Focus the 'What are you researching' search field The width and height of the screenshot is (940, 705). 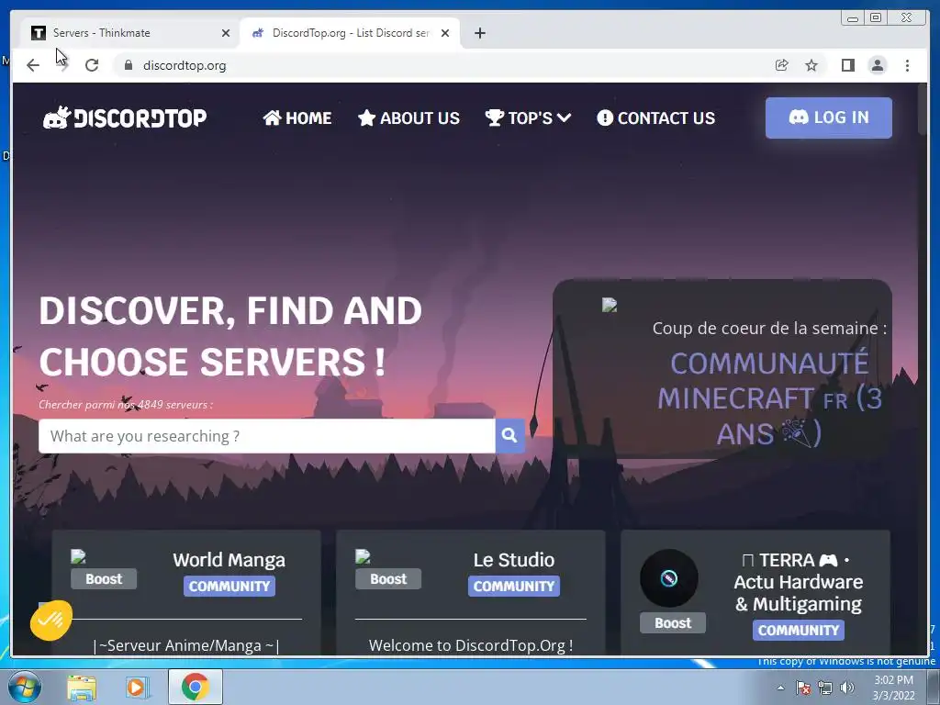pyautogui.click(x=267, y=436)
